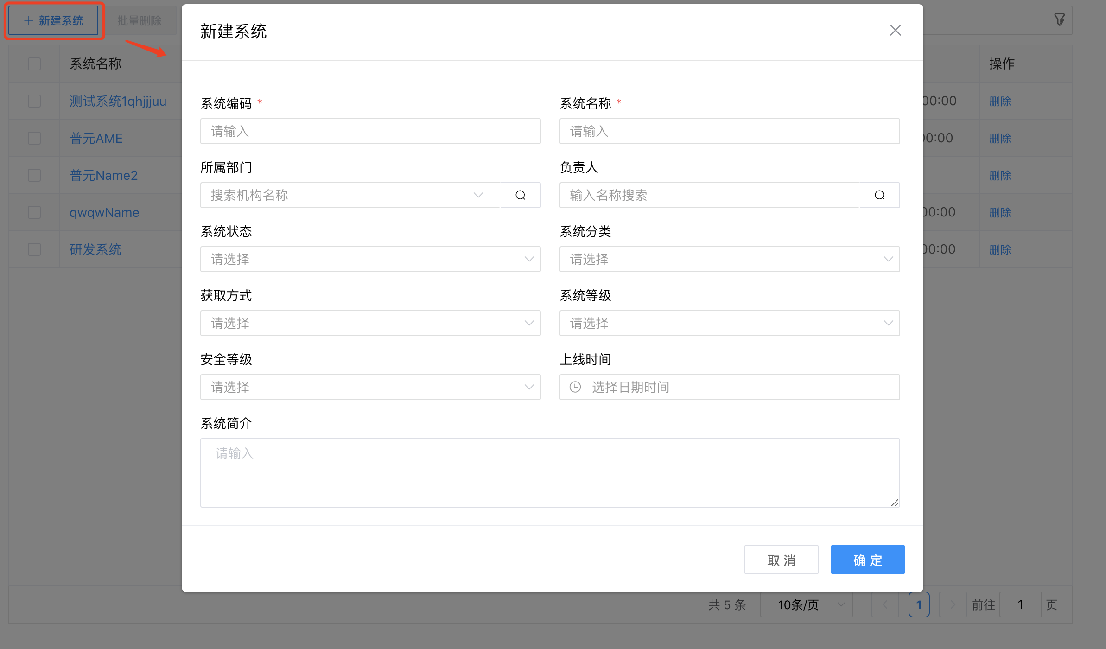Click the 确定 confirm button
Image resolution: width=1106 pixels, height=649 pixels.
(867, 560)
